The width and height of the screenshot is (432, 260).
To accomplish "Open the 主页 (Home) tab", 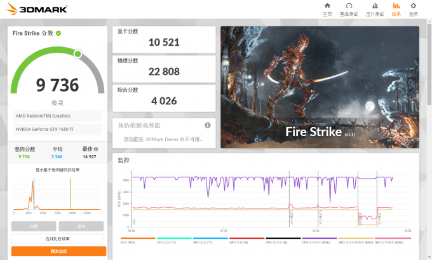I will [x=327, y=10].
